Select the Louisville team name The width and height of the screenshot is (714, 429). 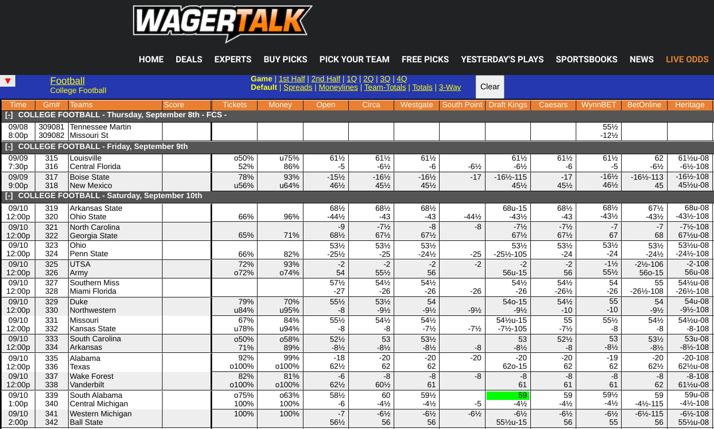point(85,158)
